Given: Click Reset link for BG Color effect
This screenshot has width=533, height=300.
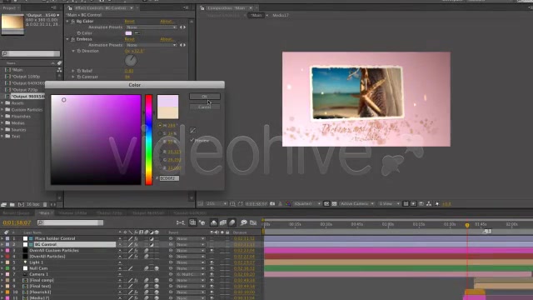Looking at the screenshot, I should [130, 21].
